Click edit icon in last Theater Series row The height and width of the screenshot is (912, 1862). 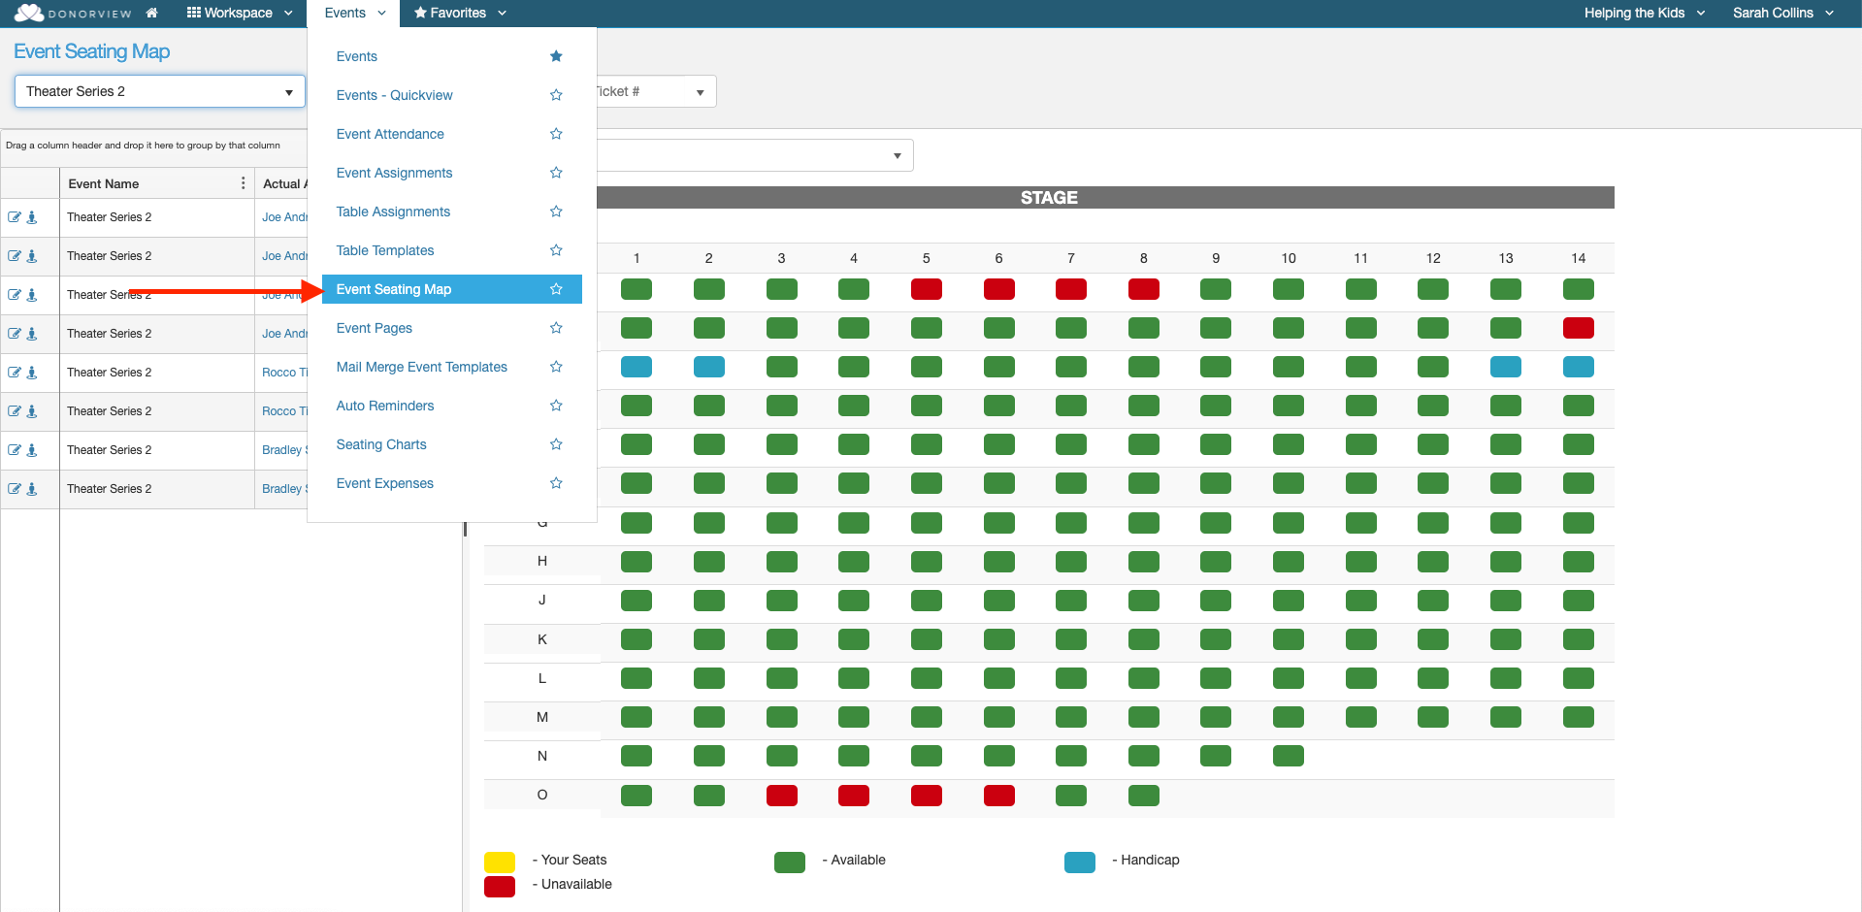[15, 489]
